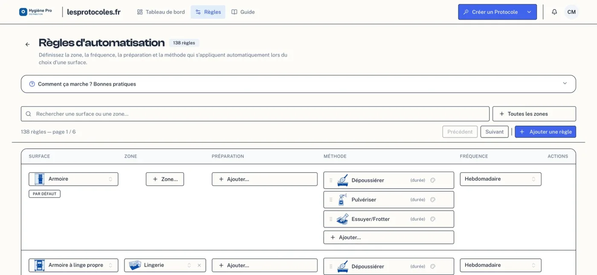Go to next page with Suivant

coord(495,132)
